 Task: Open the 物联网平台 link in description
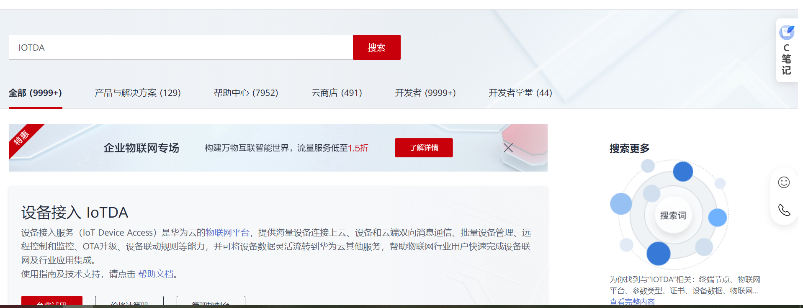click(x=227, y=233)
